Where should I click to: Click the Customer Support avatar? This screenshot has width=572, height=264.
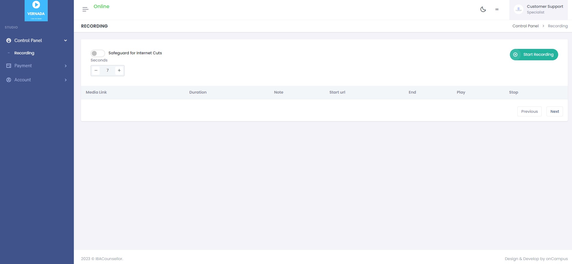[518, 10]
